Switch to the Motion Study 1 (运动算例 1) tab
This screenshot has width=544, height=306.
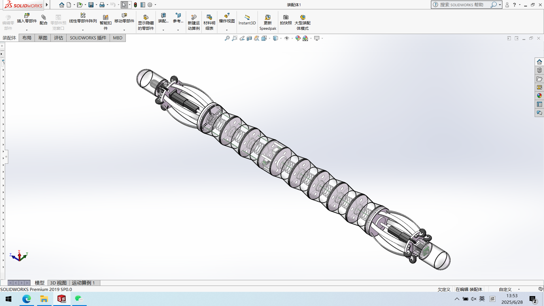point(83,283)
